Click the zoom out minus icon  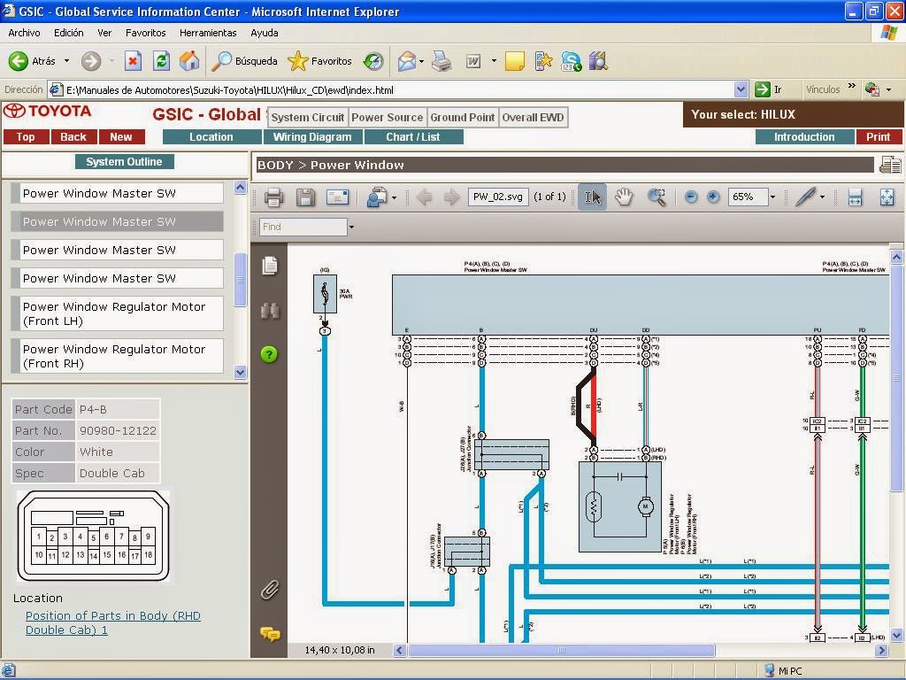coord(690,197)
